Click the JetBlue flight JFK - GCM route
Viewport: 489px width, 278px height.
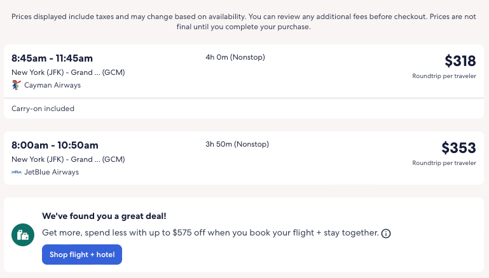coord(68,159)
